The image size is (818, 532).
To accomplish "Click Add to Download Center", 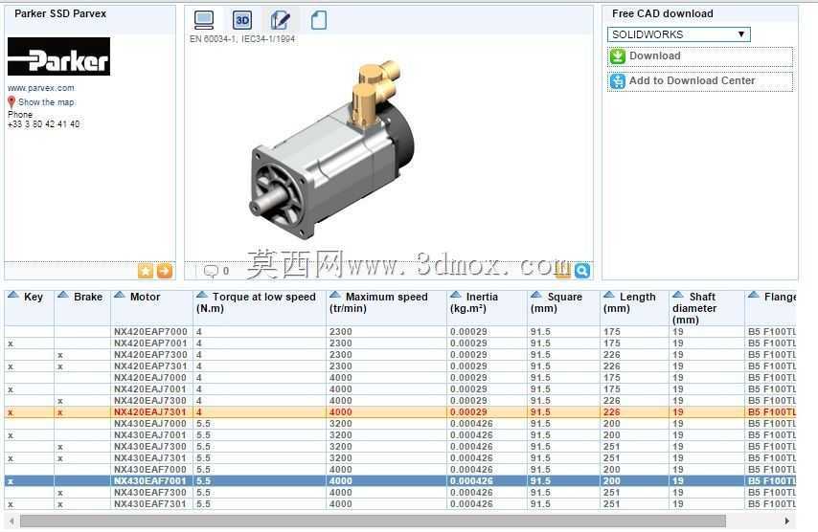I will click(x=700, y=81).
